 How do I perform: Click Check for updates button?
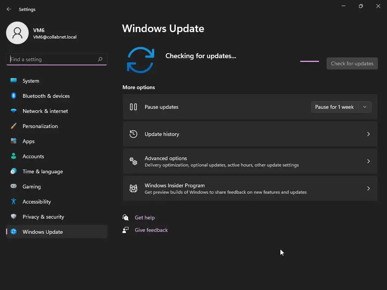(352, 63)
